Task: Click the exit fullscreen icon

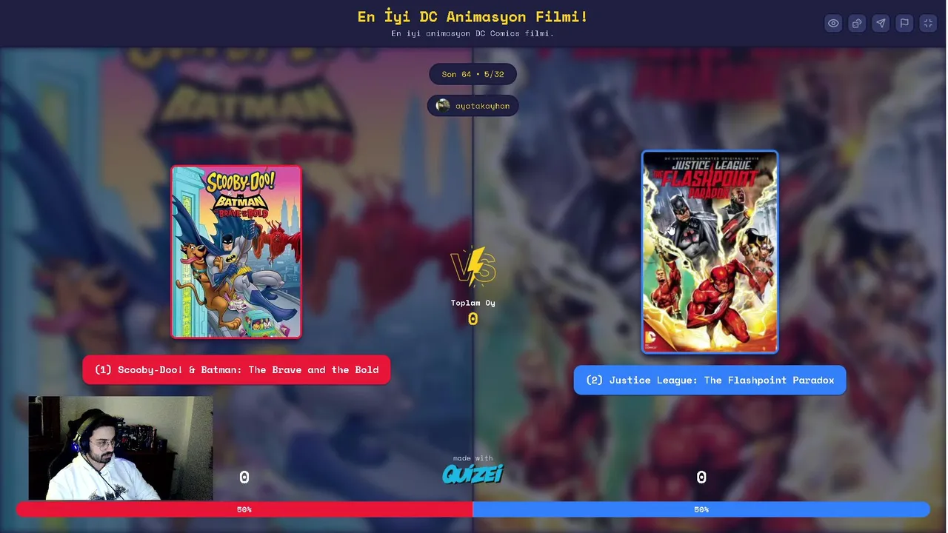Action: coord(928,24)
